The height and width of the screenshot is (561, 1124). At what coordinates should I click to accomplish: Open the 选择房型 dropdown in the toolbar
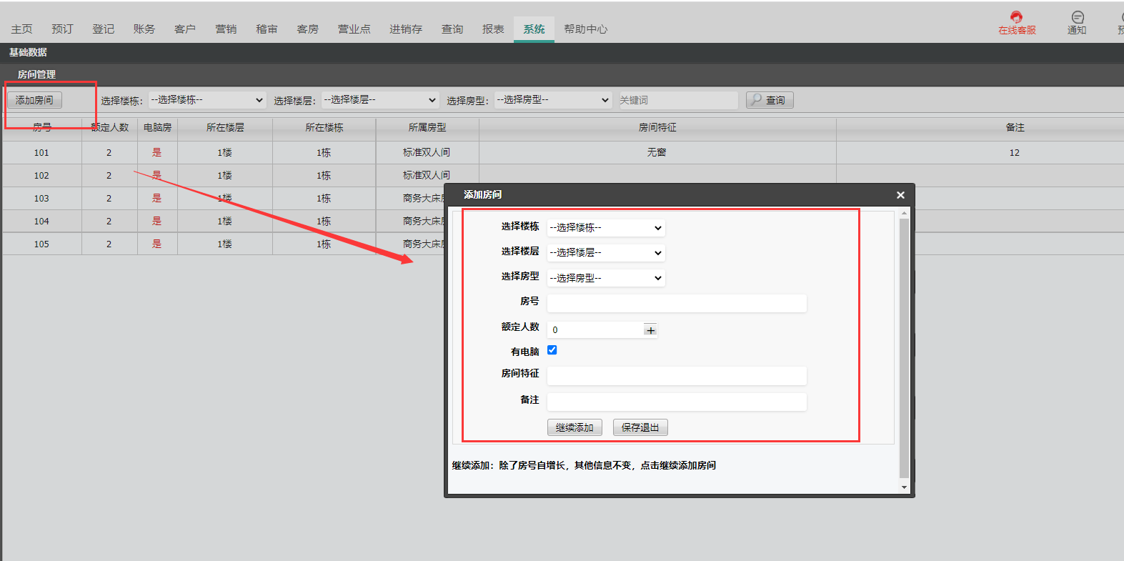pyautogui.click(x=553, y=100)
